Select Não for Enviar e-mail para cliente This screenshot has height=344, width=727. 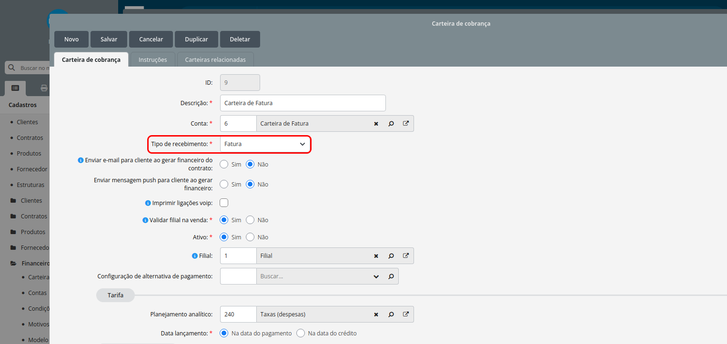[x=251, y=164]
